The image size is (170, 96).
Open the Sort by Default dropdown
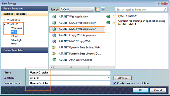pyautogui.click(x=77, y=9)
